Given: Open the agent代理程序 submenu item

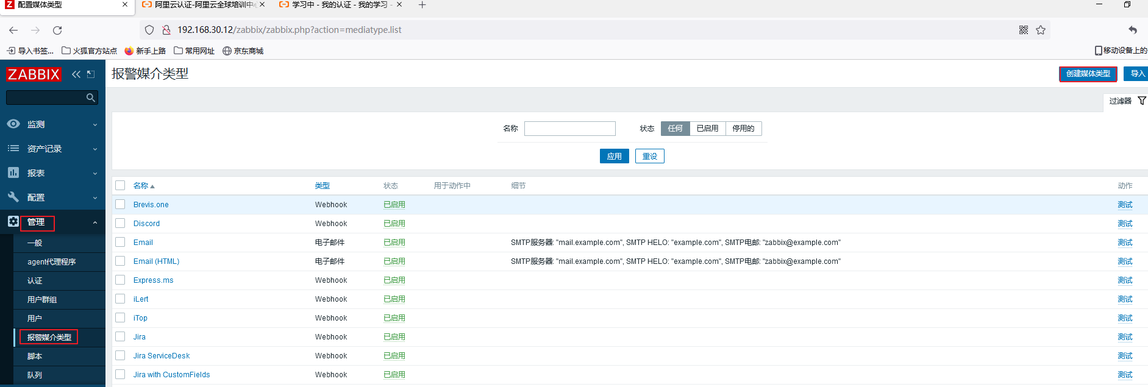Looking at the screenshot, I should [59, 261].
